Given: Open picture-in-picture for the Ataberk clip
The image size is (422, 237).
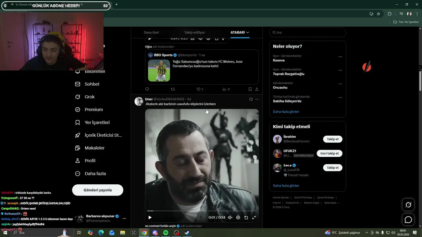Looking at the screenshot, I should pos(246,218).
